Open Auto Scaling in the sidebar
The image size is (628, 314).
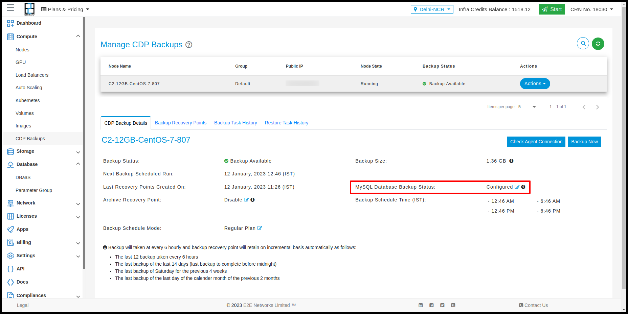point(29,88)
